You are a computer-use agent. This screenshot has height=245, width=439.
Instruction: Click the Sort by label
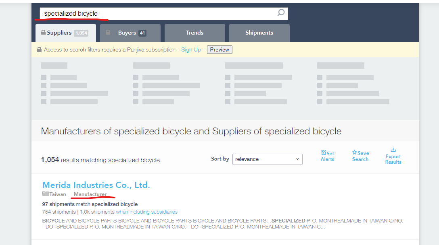(220, 159)
